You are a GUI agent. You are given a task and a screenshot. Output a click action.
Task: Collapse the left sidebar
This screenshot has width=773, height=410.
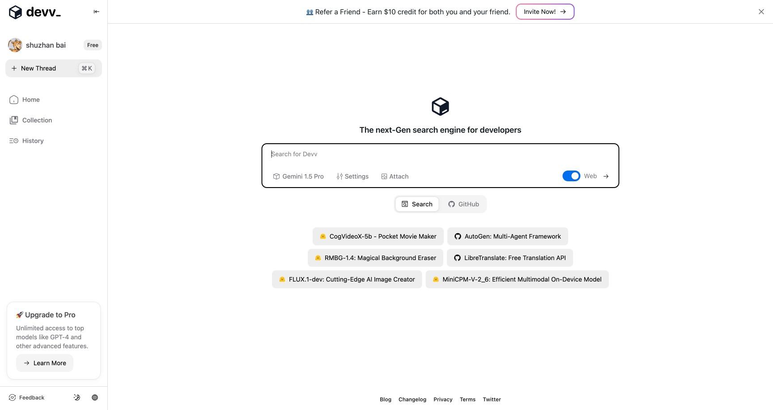[96, 12]
